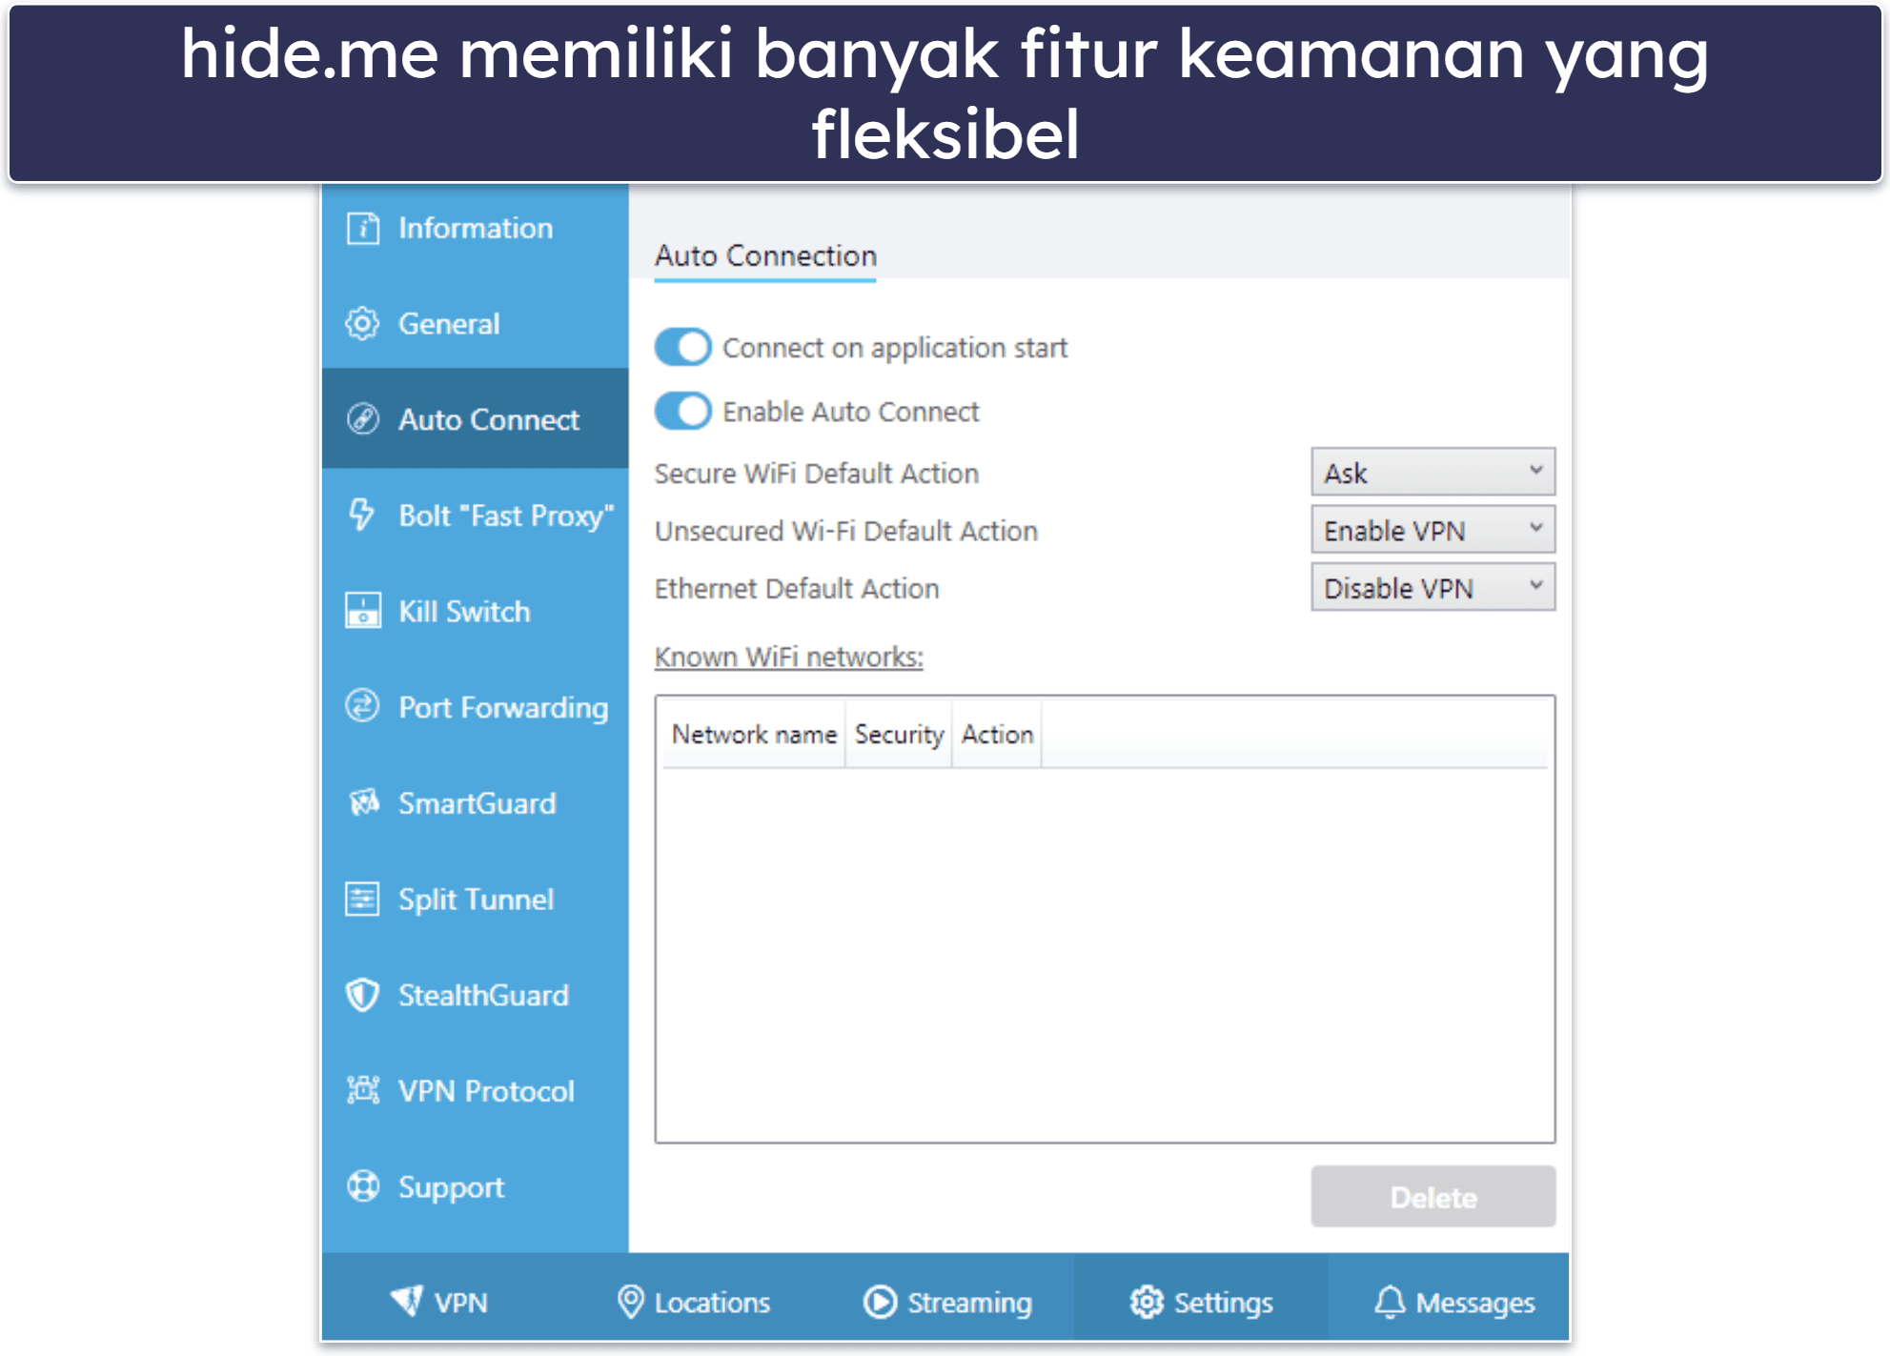Open the Support section
The height and width of the screenshot is (1356, 1890).
(x=476, y=1186)
